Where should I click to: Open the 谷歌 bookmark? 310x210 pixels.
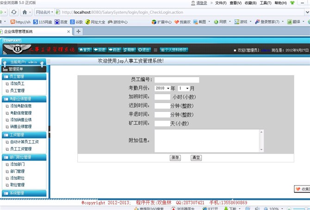tap(76, 22)
